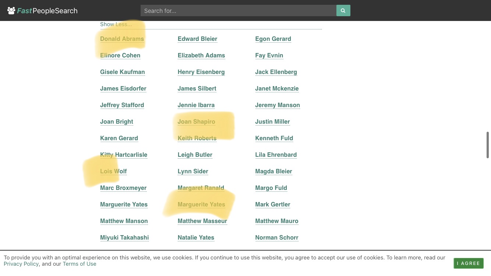The height and width of the screenshot is (276, 491).
Task: Open Jack Ellenberg link
Action: [276, 72]
